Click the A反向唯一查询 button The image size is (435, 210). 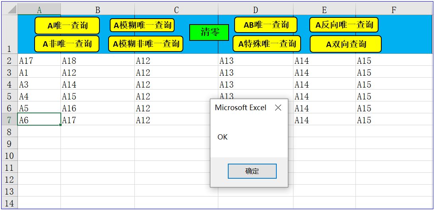(x=344, y=25)
